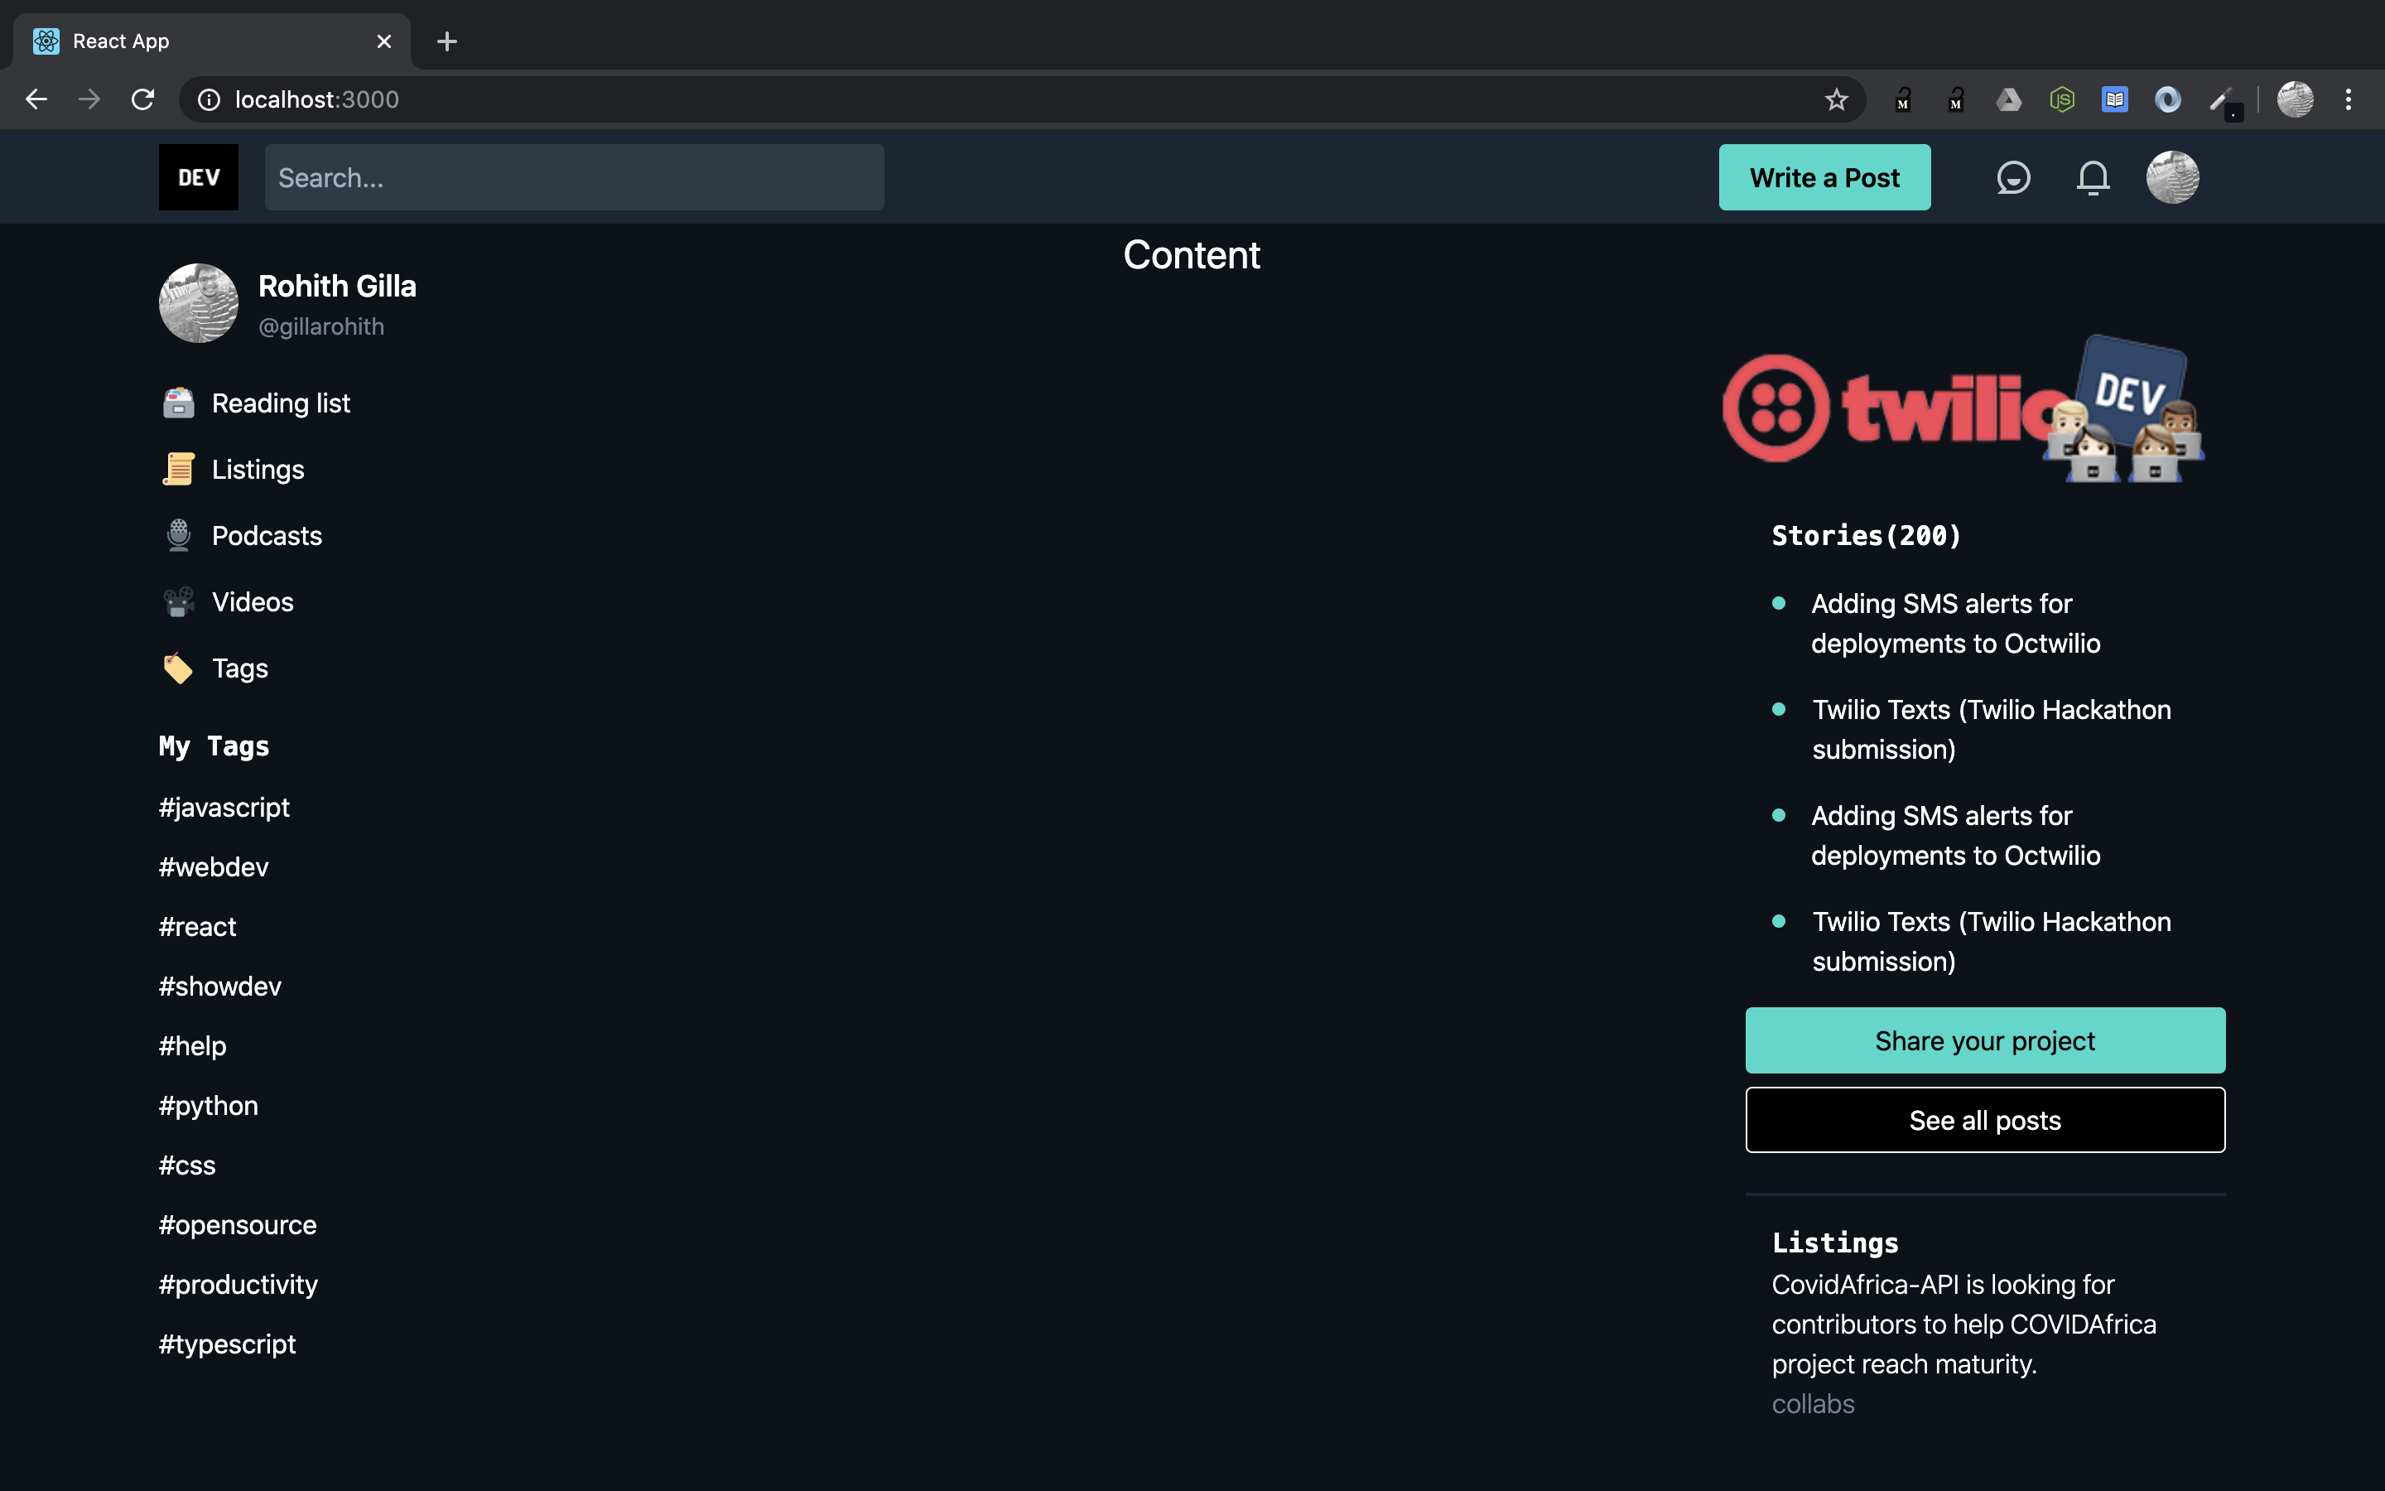
Task: Click inside the Search field
Action: click(x=574, y=177)
